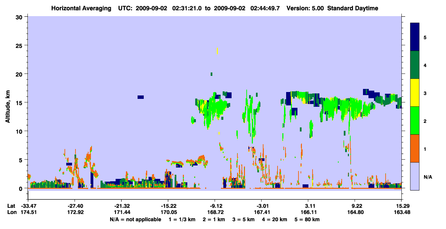This screenshot has width=446, height=229.
Task: Click latitude value 9.22
Action: tap(355, 206)
